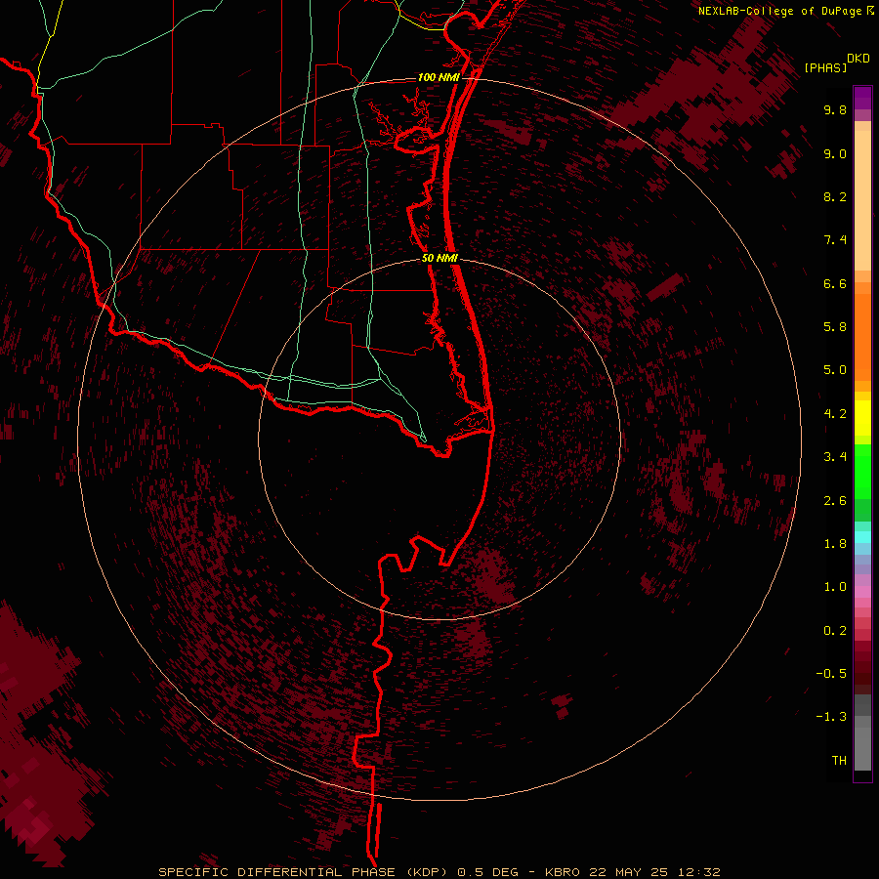Pick the cyan segment of the color bar
Screen dimensions: 879x879
click(x=862, y=537)
